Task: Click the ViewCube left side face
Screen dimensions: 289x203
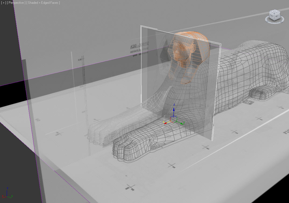Action: tap(272, 16)
